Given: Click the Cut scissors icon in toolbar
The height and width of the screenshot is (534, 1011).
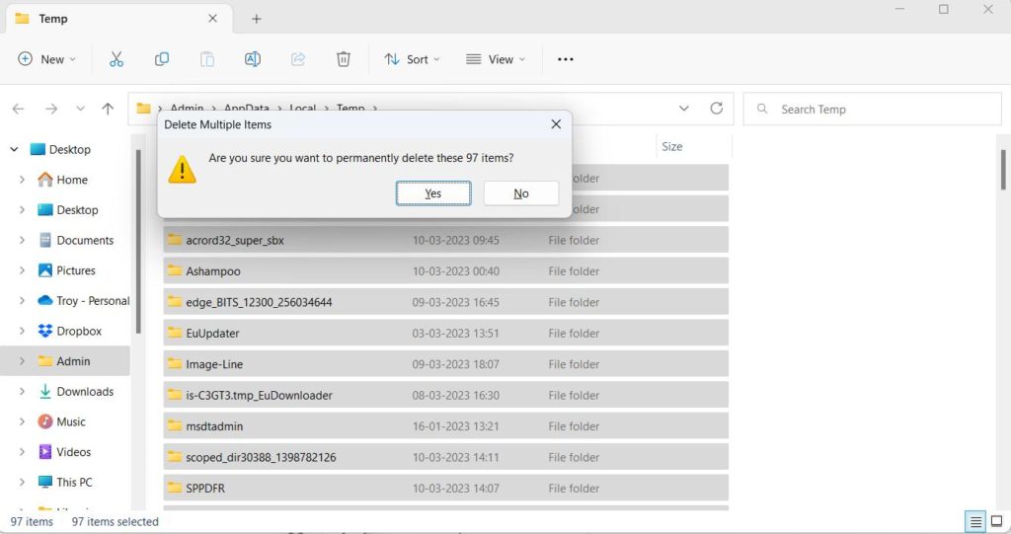Looking at the screenshot, I should point(117,59).
